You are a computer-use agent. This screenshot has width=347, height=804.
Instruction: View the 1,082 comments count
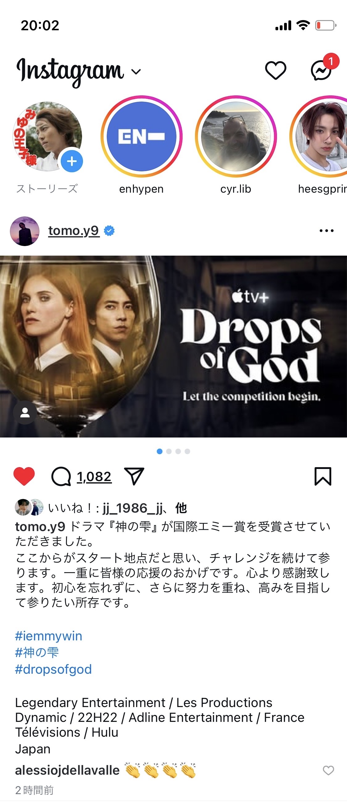point(94,477)
